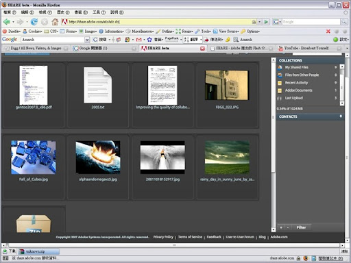351x263 pixels.
Task: Open the Outline dropdown in developer toolbar
Action: pos(165,32)
